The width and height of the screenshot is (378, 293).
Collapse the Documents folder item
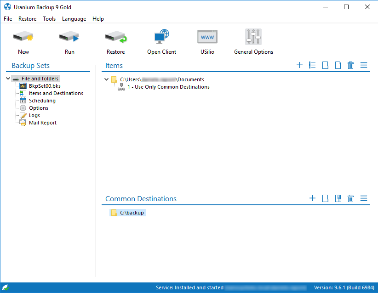(x=107, y=79)
